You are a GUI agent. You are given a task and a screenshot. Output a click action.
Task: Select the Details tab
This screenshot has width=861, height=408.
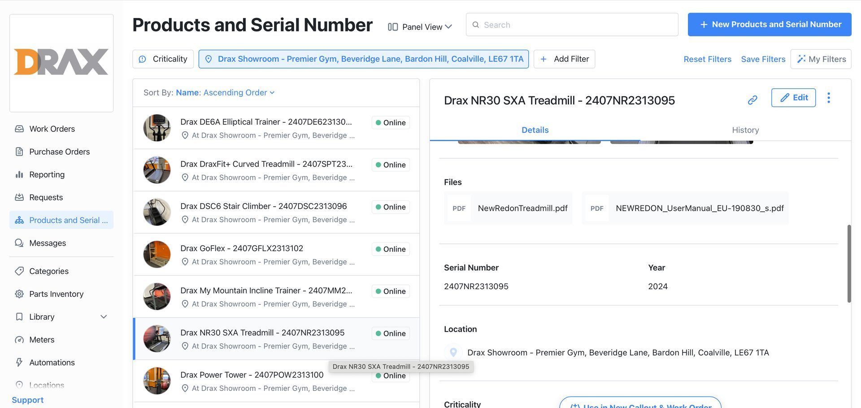point(535,130)
